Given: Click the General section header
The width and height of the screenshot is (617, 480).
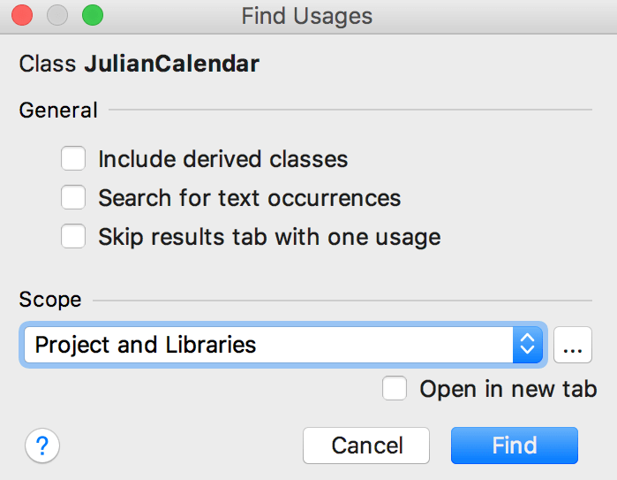Looking at the screenshot, I should click(x=58, y=110).
